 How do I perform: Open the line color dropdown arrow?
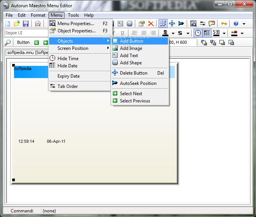242,33
